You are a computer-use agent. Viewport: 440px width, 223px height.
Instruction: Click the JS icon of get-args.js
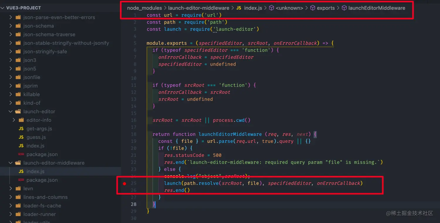[21, 129]
